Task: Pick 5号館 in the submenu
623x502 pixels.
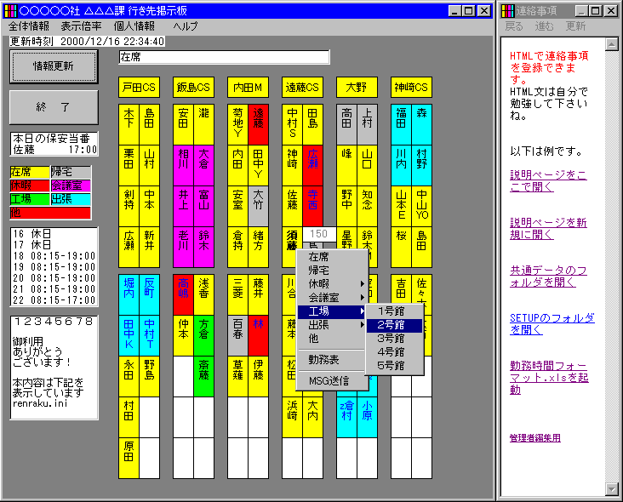Action: (x=394, y=365)
